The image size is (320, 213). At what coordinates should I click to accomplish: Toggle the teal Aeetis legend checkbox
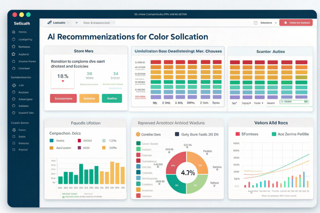(52, 141)
